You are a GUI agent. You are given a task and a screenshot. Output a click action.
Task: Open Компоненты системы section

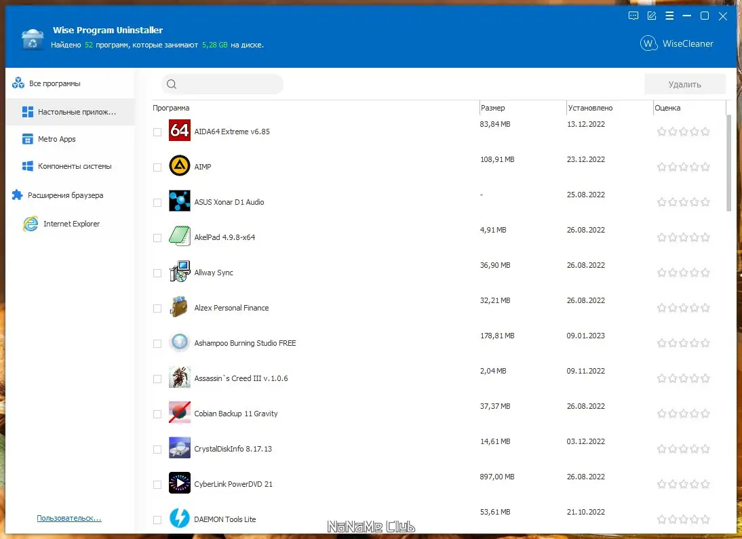click(x=70, y=166)
